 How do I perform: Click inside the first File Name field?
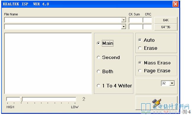pos(63,20)
